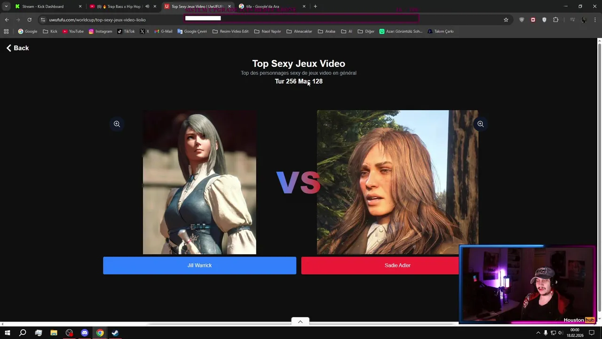The image size is (602, 339).
Task: Go back using the Back link
Action: click(x=17, y=48)
